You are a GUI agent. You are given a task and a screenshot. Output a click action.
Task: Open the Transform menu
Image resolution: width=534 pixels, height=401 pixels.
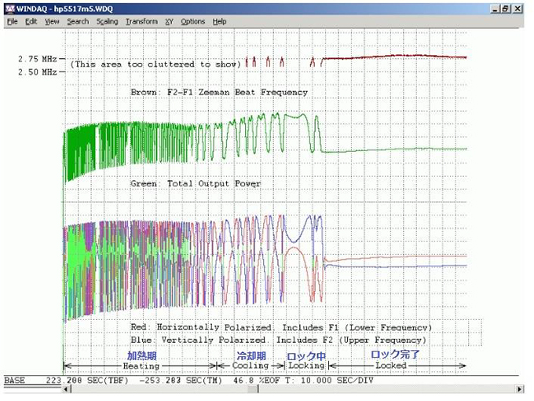coord(141,21)
